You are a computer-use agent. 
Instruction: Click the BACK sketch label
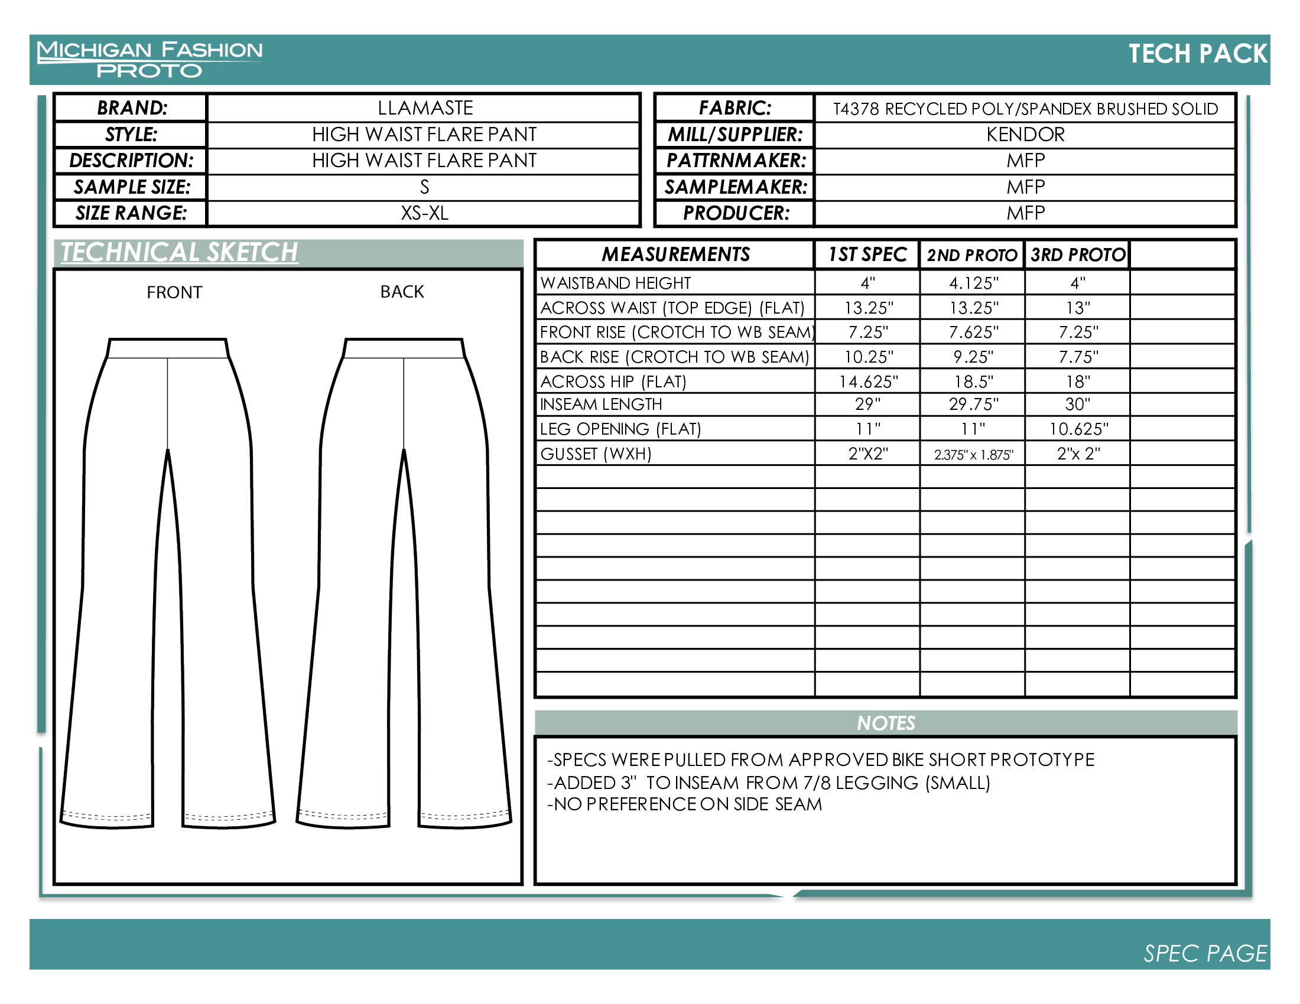pos(402,292)
